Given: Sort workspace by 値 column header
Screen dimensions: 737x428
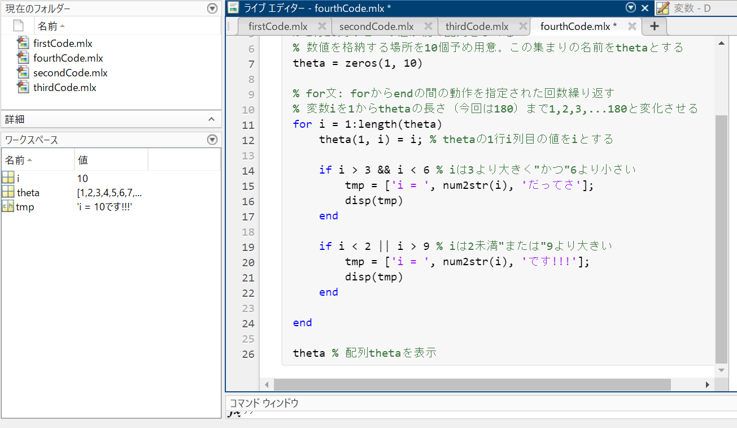Looking at the screenshot, I should tap(82, 160).
